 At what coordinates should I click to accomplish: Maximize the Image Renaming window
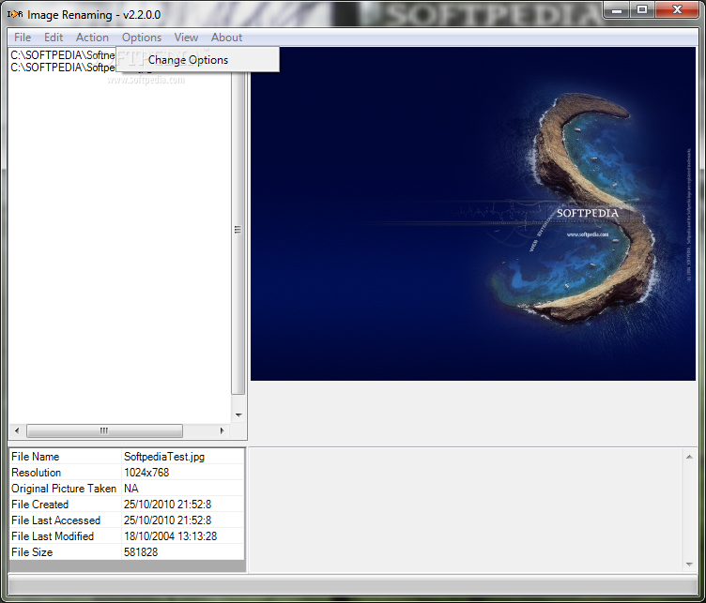point(642,10)
